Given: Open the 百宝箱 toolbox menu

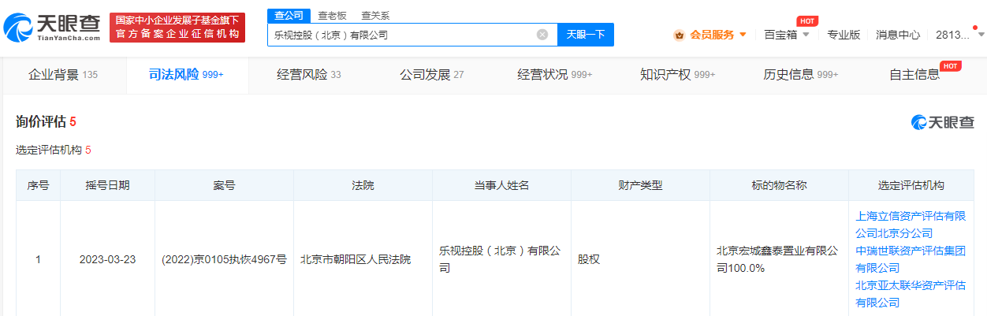Looking at the screenshot, I should (x=780, y=35).
